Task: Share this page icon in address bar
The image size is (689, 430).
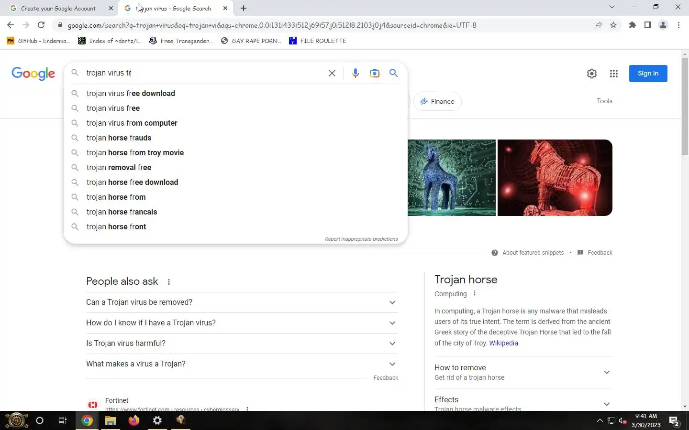Action: (x=598, y=25)
